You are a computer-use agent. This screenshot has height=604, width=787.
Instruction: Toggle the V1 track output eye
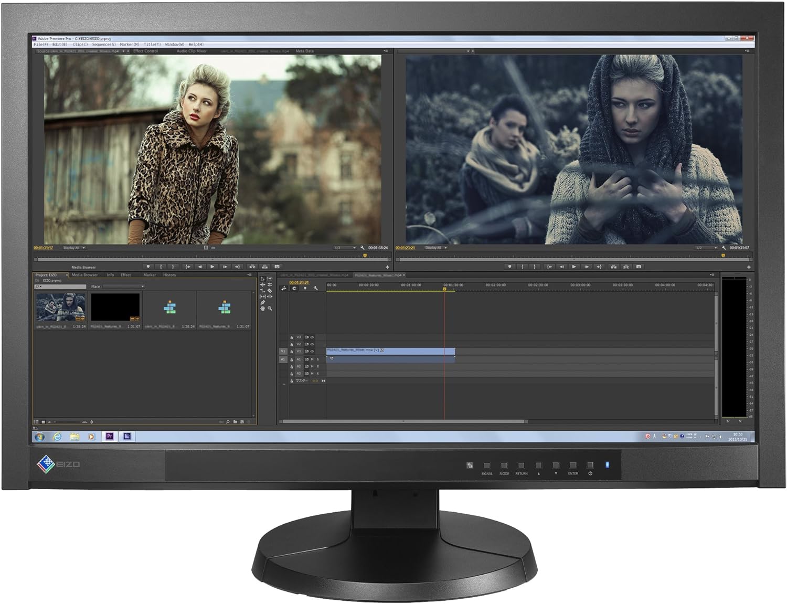click(x=312, y=351)
